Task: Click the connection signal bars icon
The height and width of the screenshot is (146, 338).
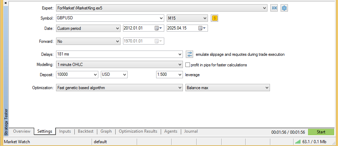Action: 298,142
